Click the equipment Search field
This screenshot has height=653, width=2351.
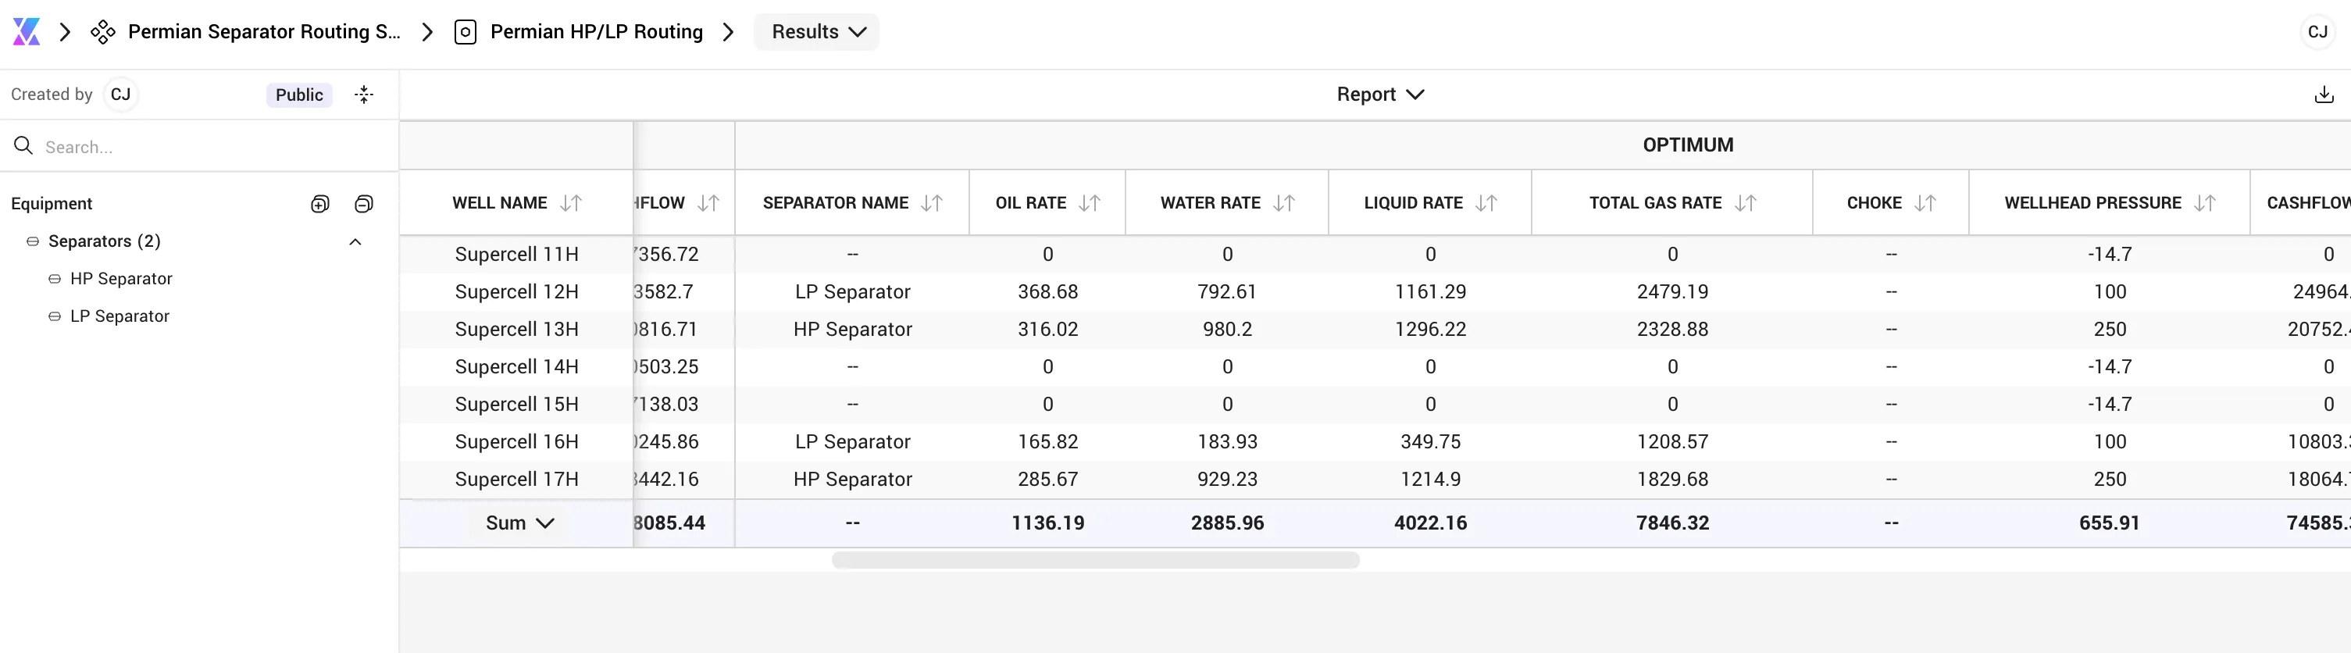click(199, 147)
